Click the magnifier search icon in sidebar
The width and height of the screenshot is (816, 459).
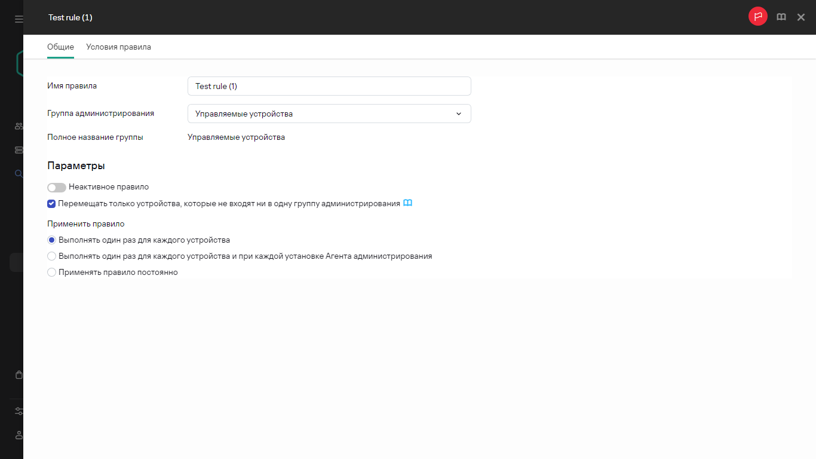tap(19, 174)
